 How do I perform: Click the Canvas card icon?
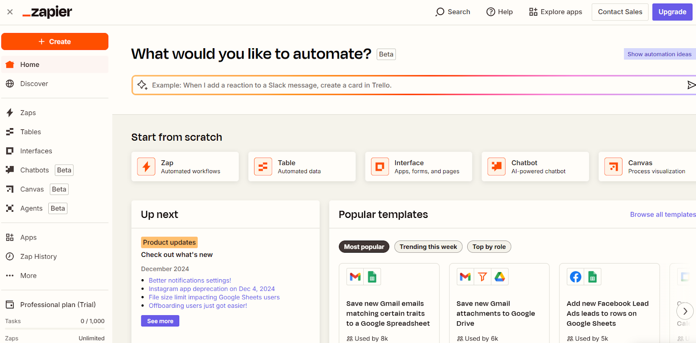coord(613,167)
